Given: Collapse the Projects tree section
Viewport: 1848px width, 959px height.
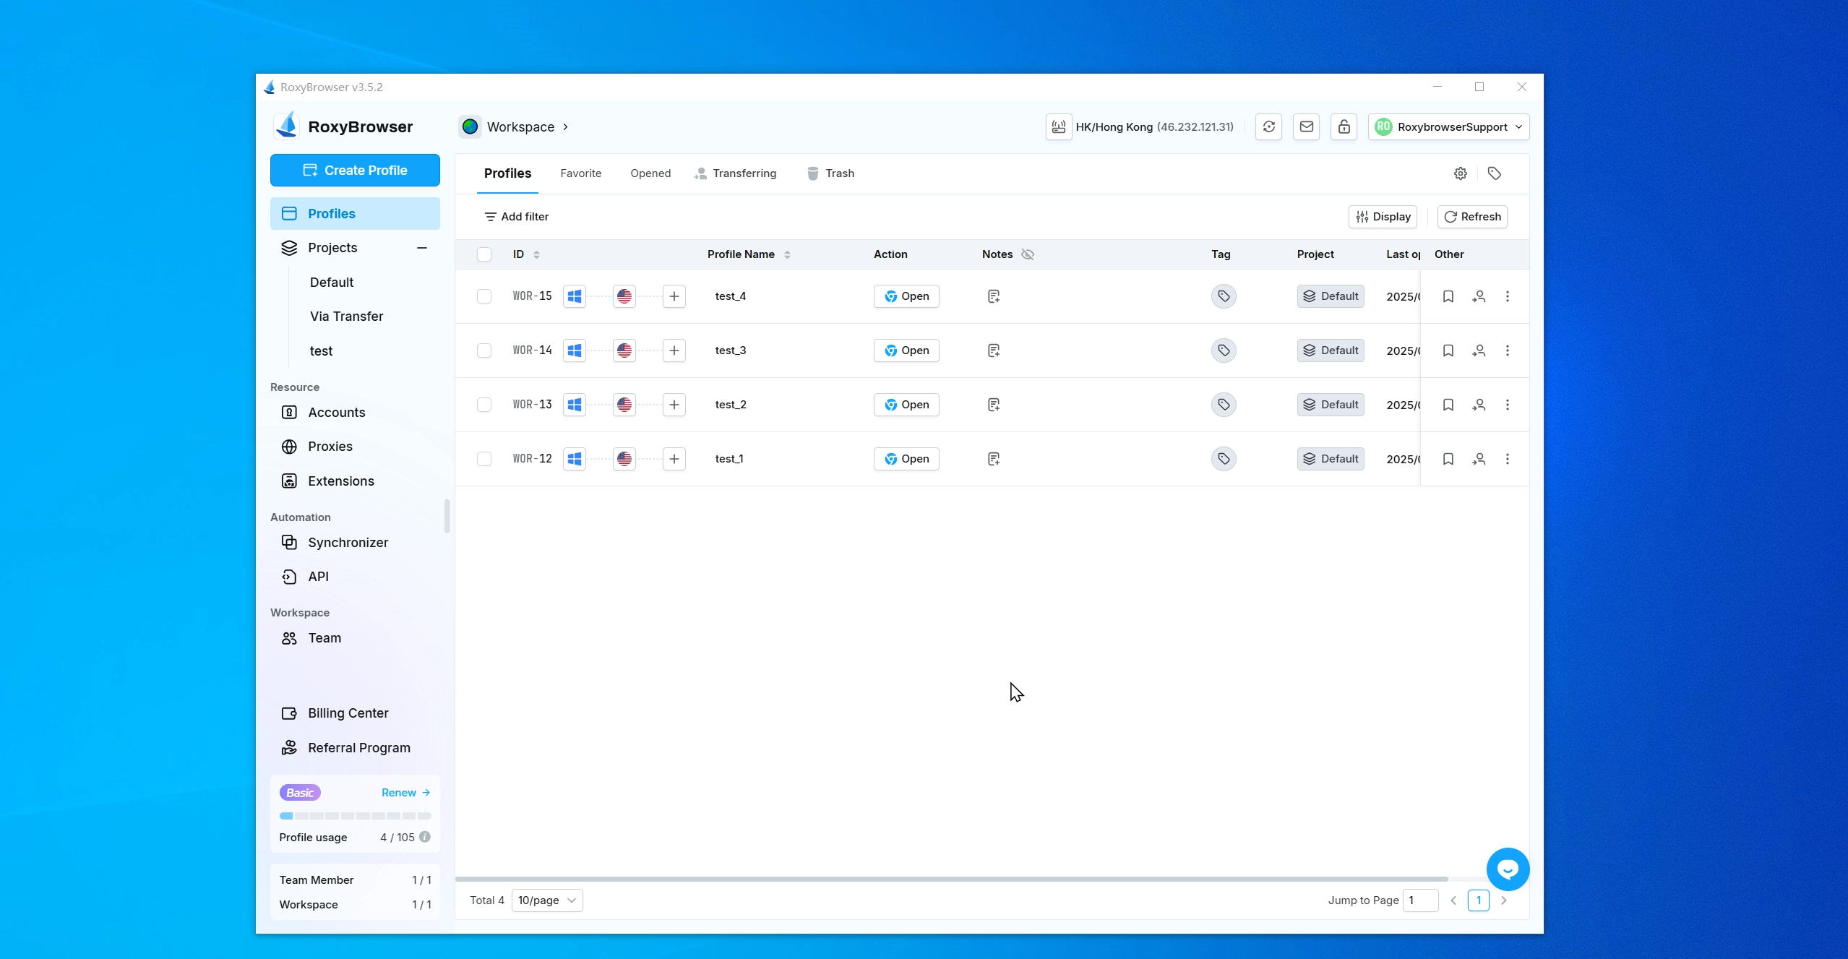Looking at the screenshot, I should pos(422,248).
